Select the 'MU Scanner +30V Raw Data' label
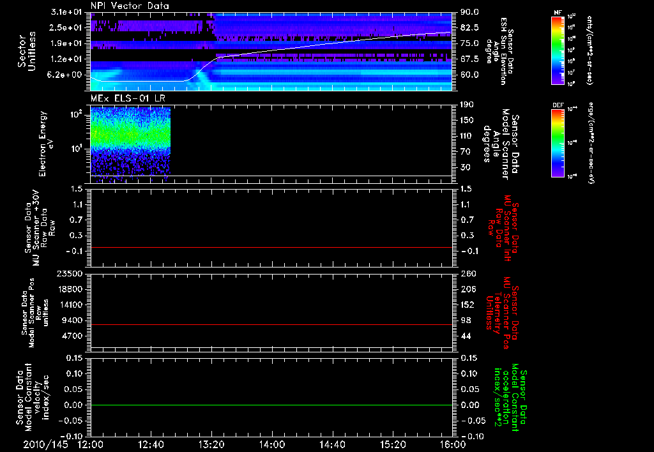The width and height of the screenshot is (654, 452). pyautogui.click(x=40, y=229)
